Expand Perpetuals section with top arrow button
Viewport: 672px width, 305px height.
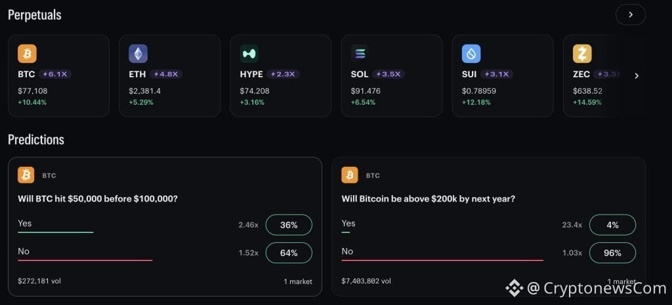coord(631,14)
